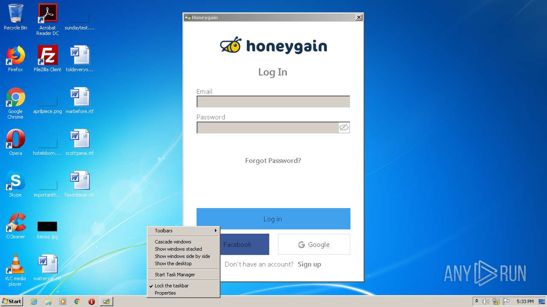Screen dimensions: 547x307
Task: Expand the Toolbars submenu
Action: click(183, 231)
